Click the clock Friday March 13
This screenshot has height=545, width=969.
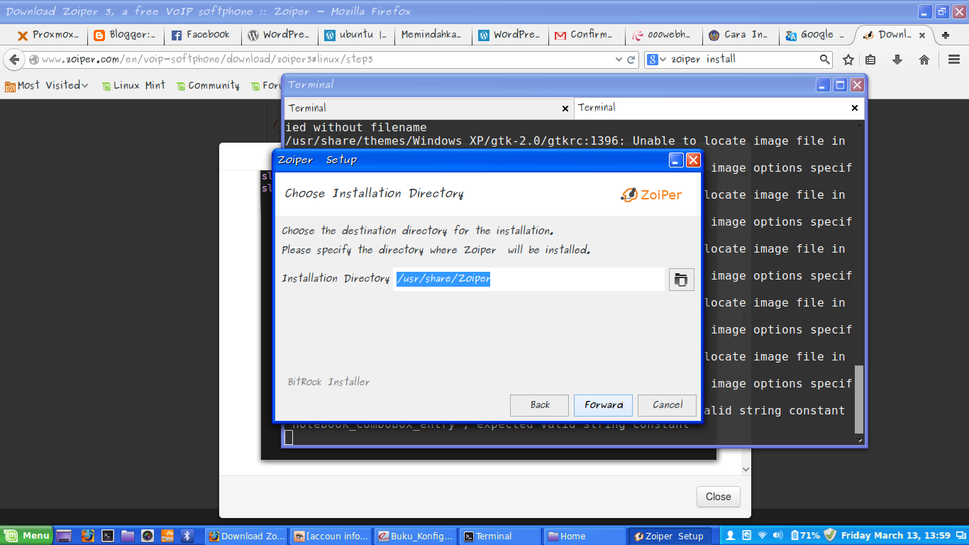pyautogui.click(x=896, y=536)
